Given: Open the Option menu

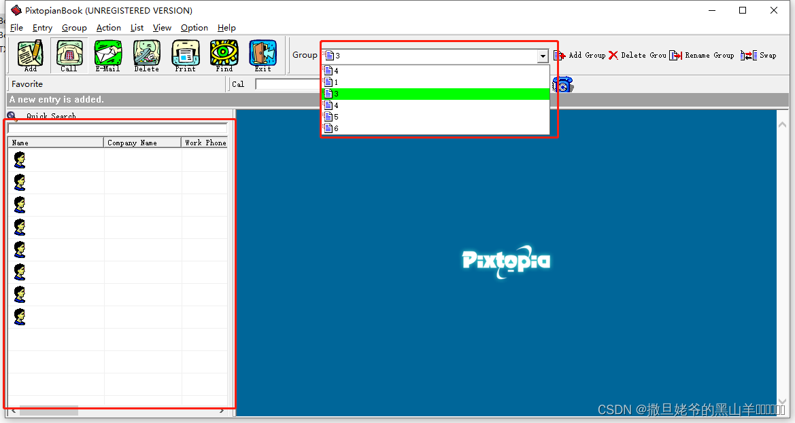Looking at the screenshot, I should [194, 28].
